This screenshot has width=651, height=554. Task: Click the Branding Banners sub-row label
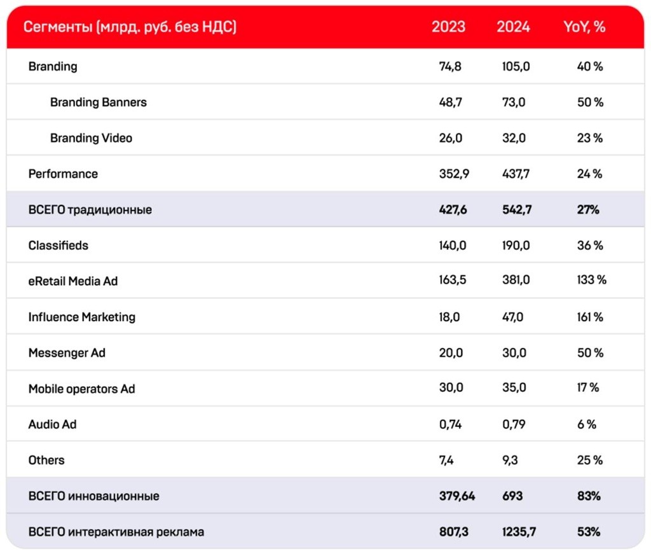[99, 102]
